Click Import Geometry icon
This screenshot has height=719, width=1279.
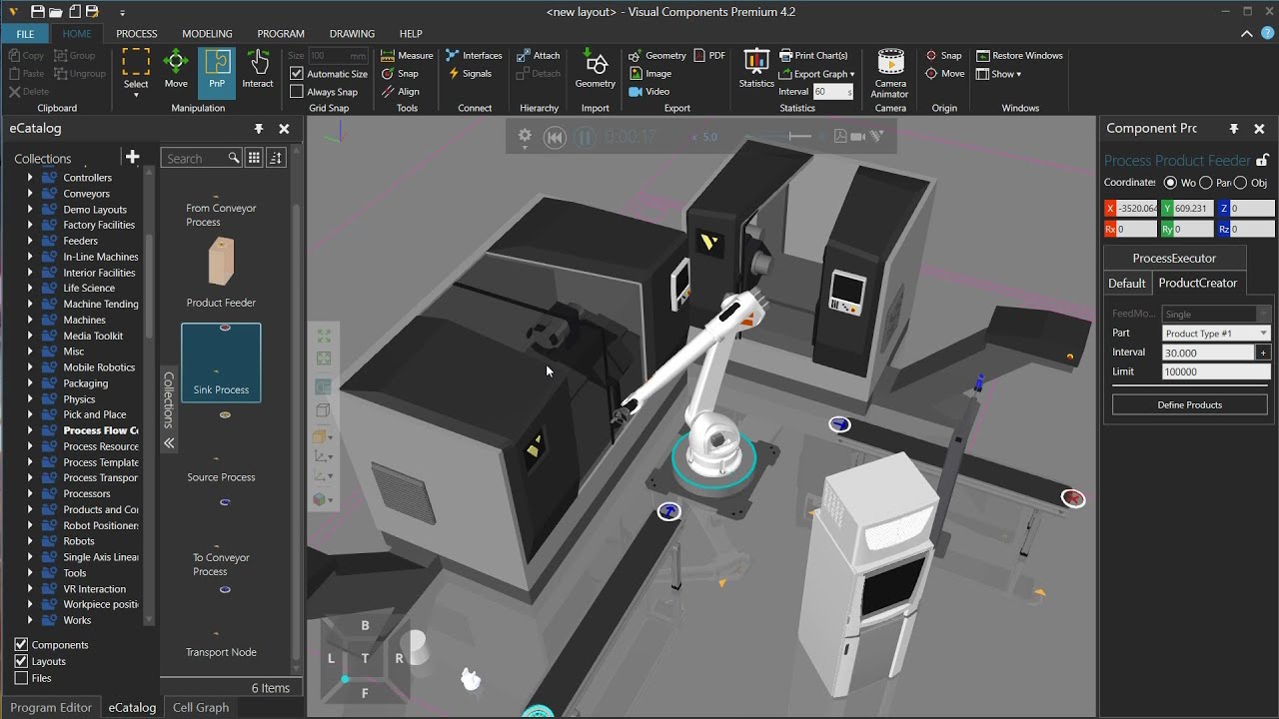click(596, 69)
